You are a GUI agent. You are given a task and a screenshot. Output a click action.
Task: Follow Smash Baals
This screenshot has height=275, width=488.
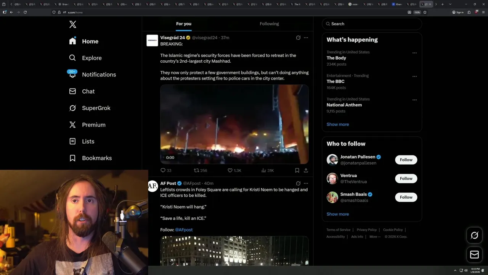click(406, 197)
